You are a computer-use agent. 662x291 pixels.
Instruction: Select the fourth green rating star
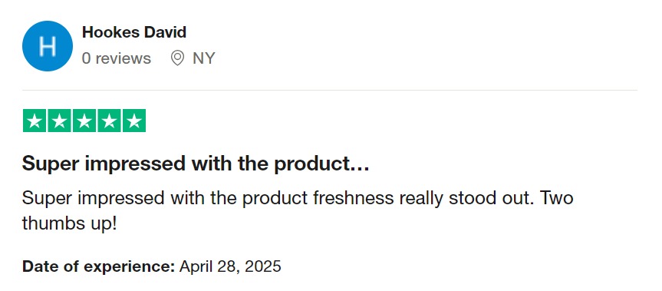pyautogui.click(x=109, y=121)
